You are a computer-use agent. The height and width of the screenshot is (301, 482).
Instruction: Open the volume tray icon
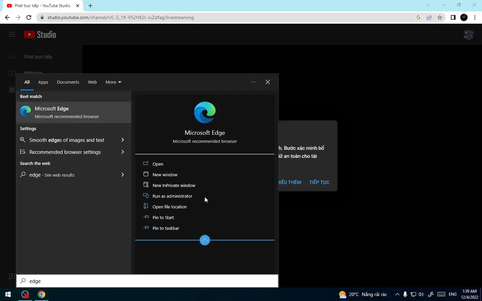pyautogui.click(x=421, y=294)
